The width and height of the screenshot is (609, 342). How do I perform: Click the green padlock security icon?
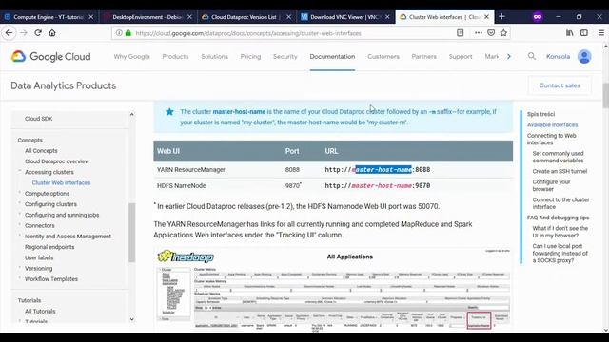coord(128,33)
